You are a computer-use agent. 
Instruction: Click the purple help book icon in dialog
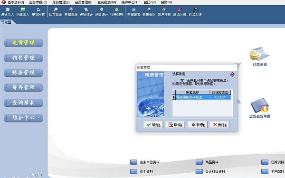[x=232, y=74]
